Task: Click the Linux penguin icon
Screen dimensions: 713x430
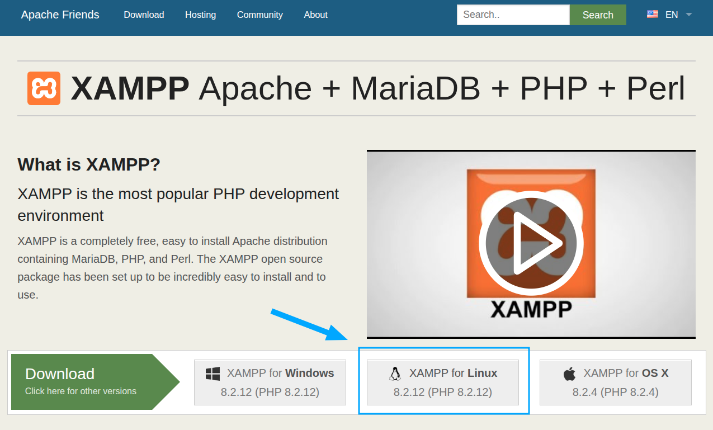Action: [396, 372]
